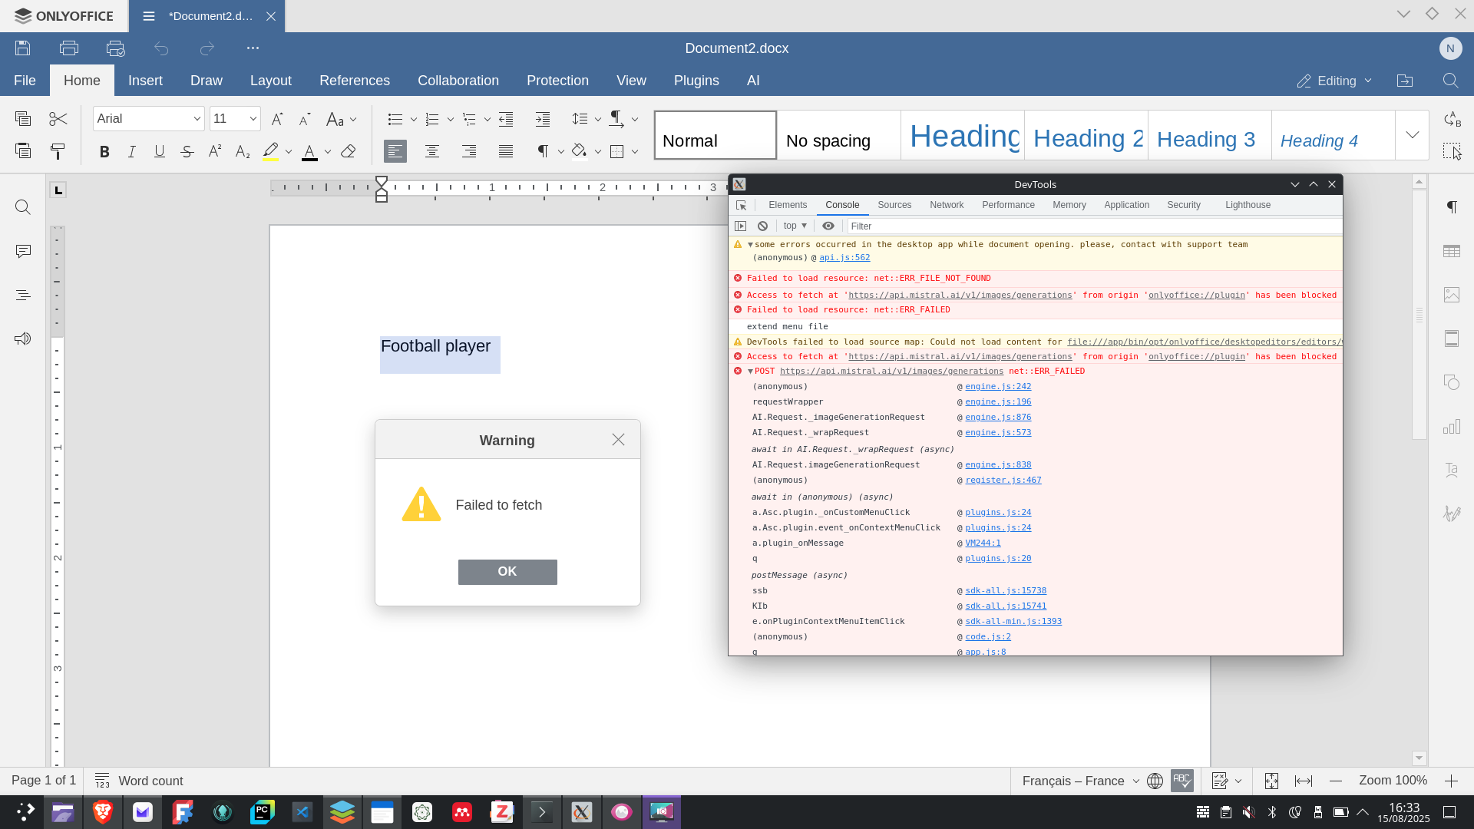This screenshot has height=829, width=1474.
Task: Open table settings in right sidebar
Action: [1451, 251]
